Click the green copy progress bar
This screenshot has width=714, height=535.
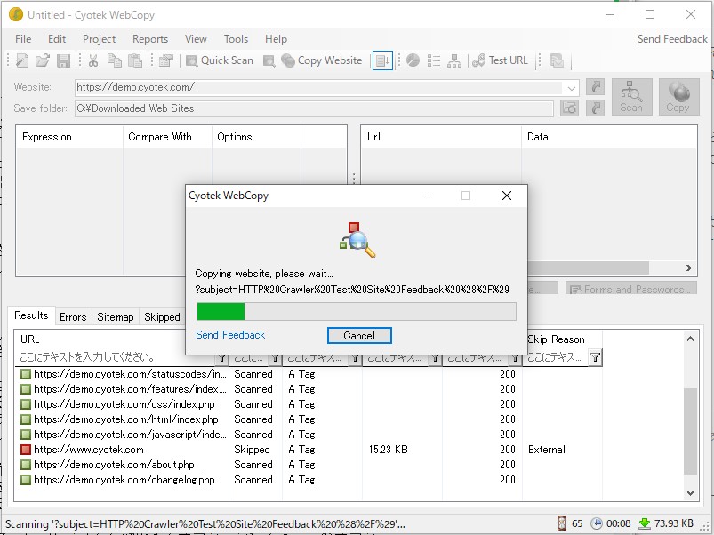click(x=357, y=312)
